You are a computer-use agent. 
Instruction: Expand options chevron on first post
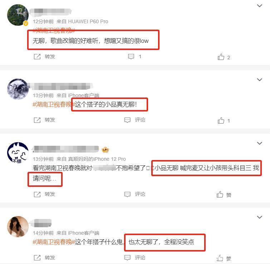[260, 6]
